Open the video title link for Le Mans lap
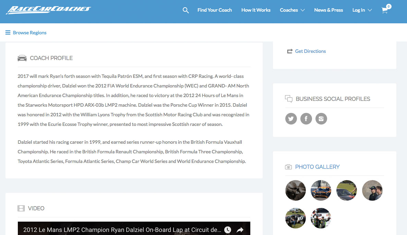The width and height of the screenshot is (407, 235). click(x=122, y=230)
